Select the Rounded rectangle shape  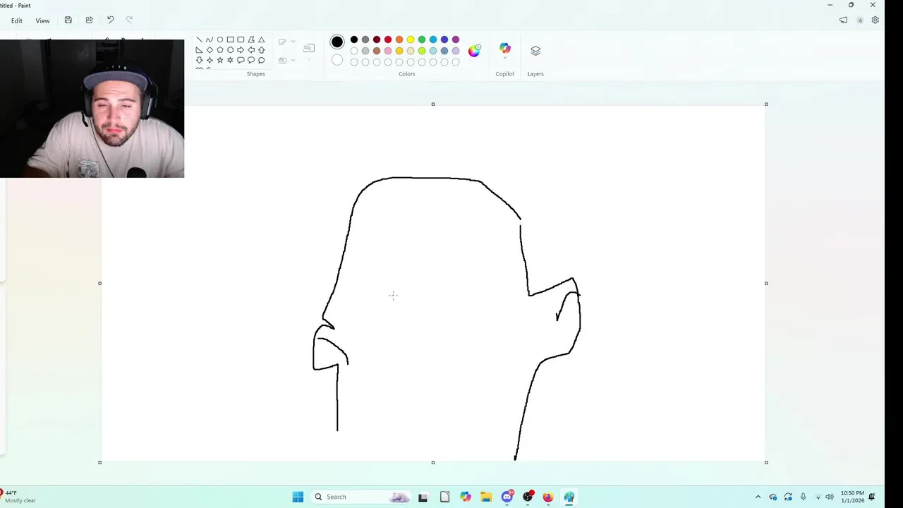coord(241,40)
